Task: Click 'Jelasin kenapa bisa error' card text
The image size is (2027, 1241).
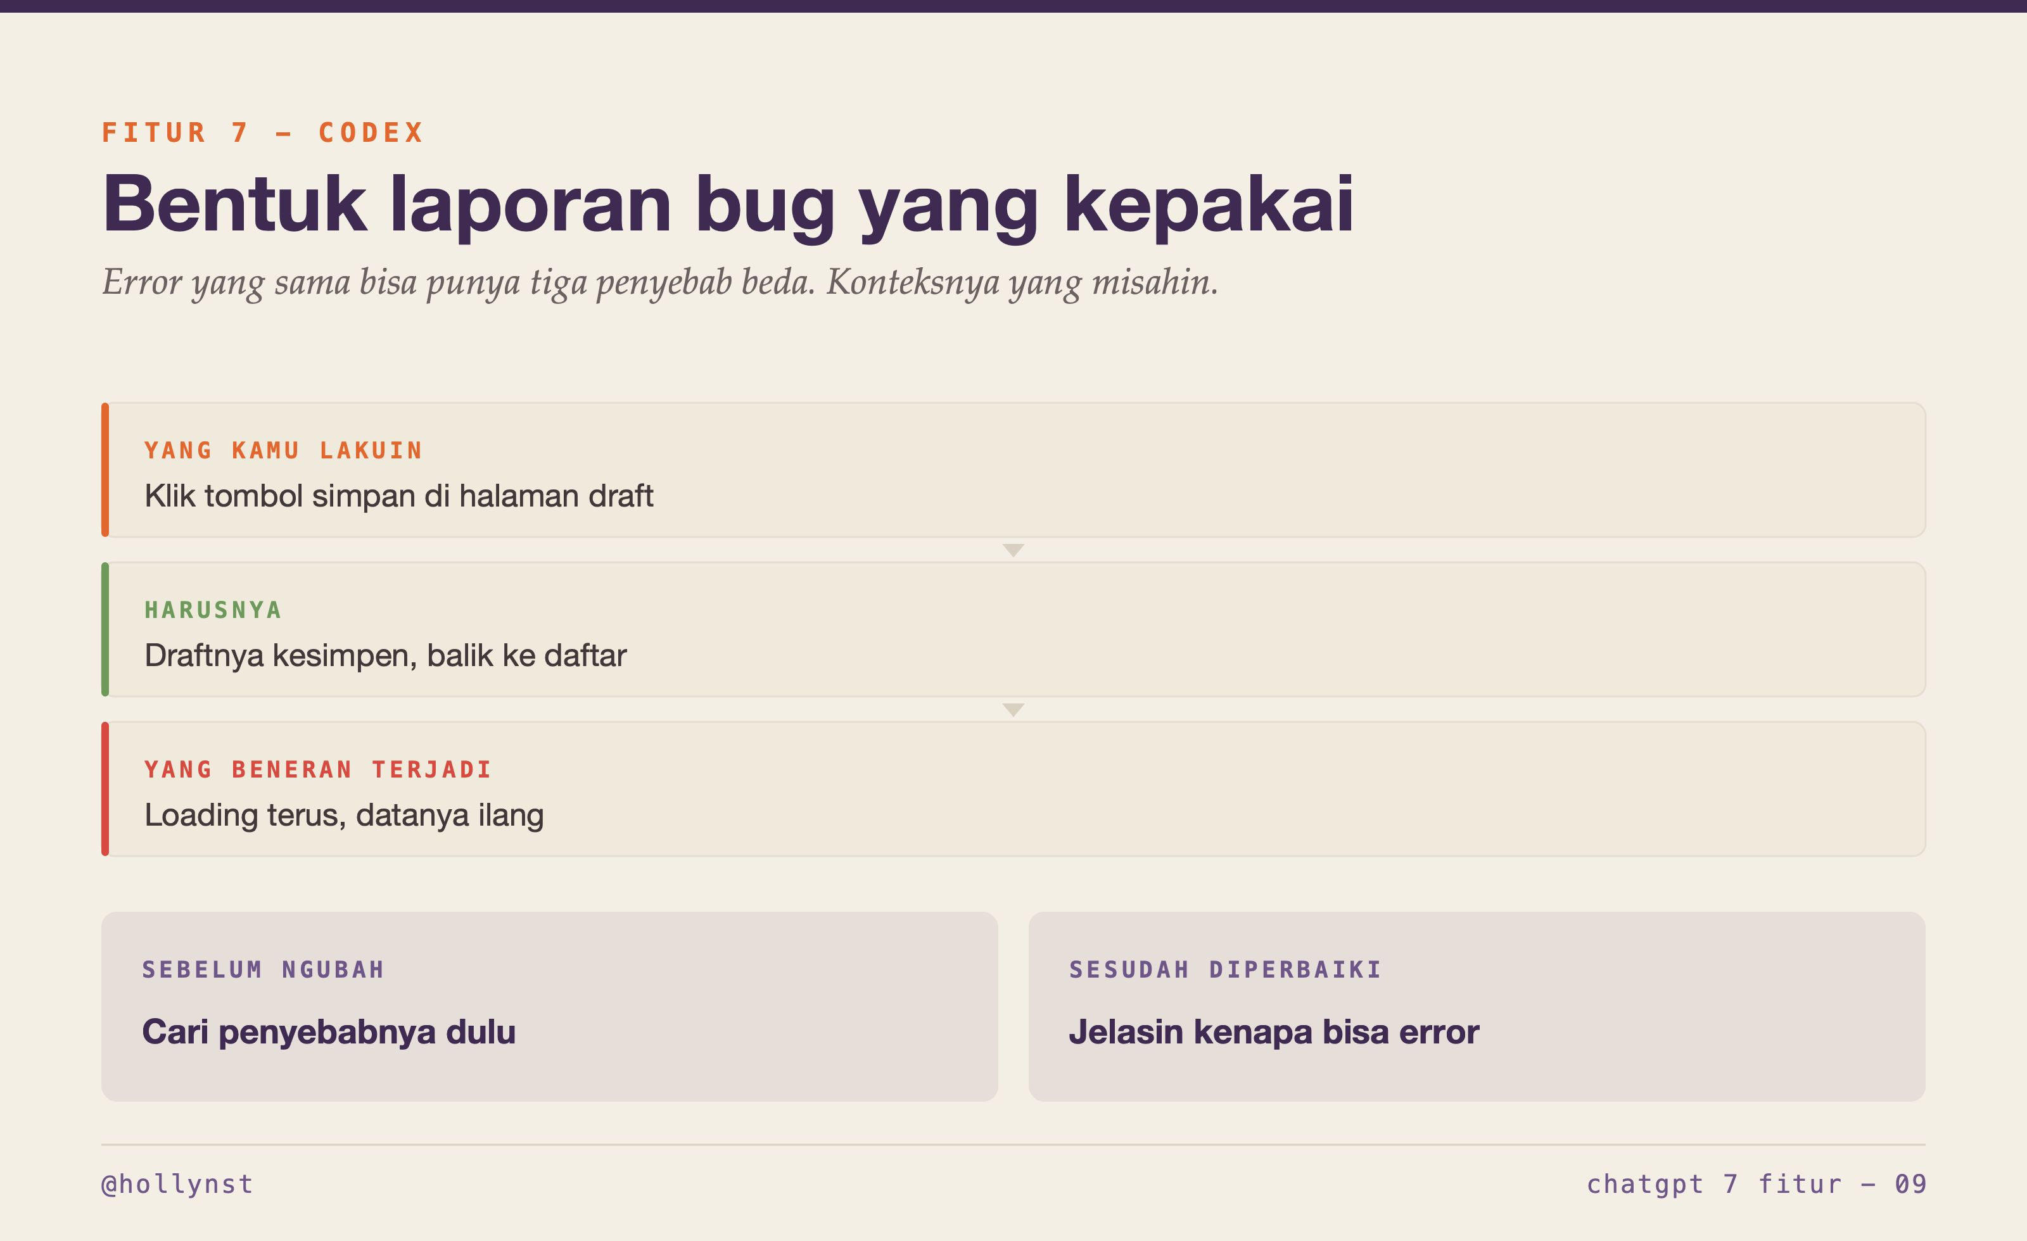Action: click(1273, 1032)
